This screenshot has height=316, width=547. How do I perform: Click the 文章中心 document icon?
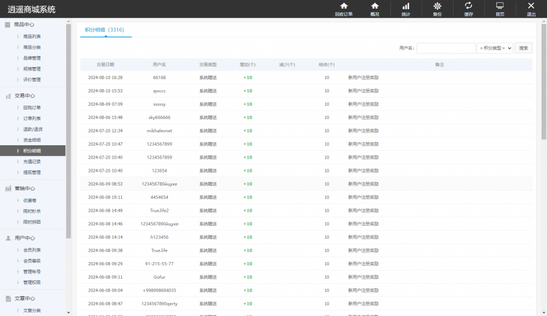pyautogui.click(x=8, y=298)
